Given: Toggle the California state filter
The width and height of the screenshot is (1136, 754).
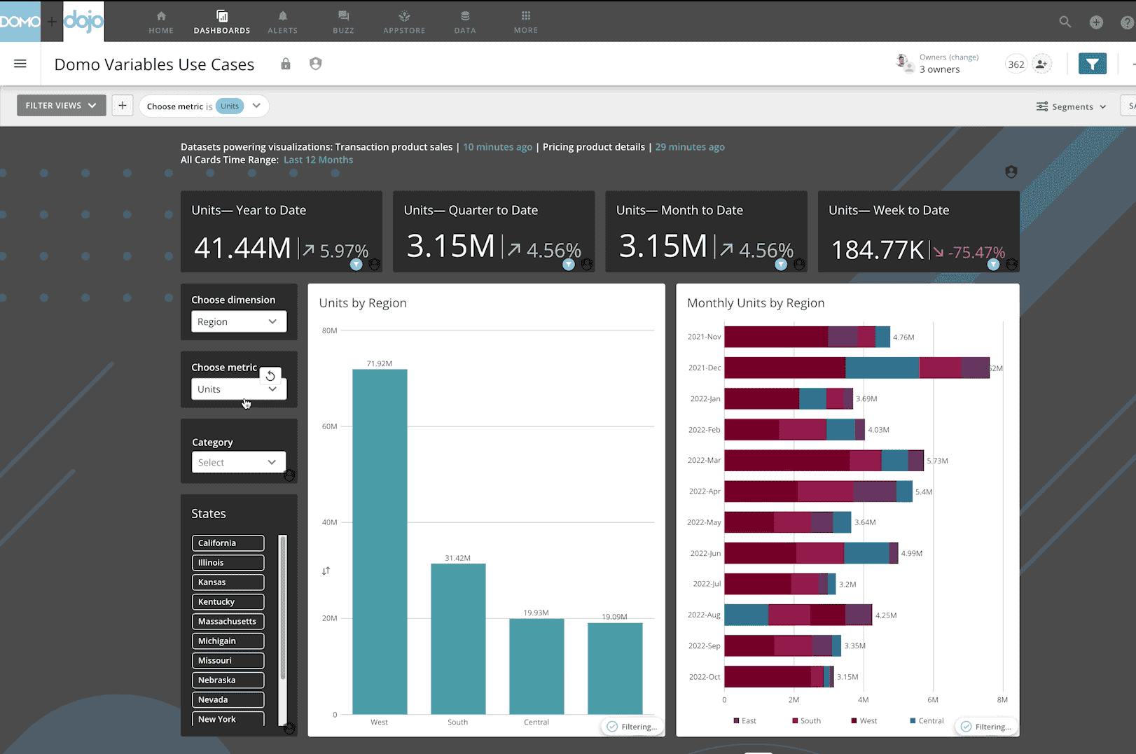Looking at the screenshot, I should point(228,543).
